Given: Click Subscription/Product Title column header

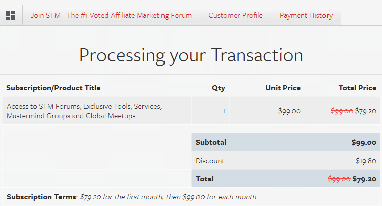Looking at the screenshot, I should click(53, 88).
